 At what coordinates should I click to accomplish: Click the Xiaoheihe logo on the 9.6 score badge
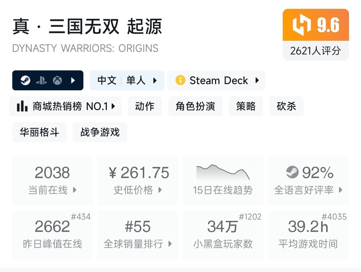click(301, 25)
